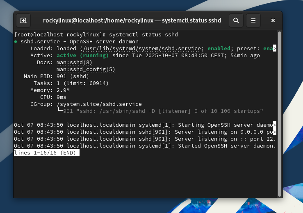The image size is (303, 213).
Task: Click the search magnifier icon in header
Action: [x=236, y=20]
